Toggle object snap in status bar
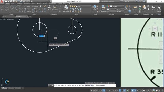 point(120,90)
